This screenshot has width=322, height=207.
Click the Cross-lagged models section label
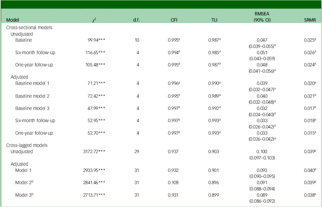[x=27, y=145]
